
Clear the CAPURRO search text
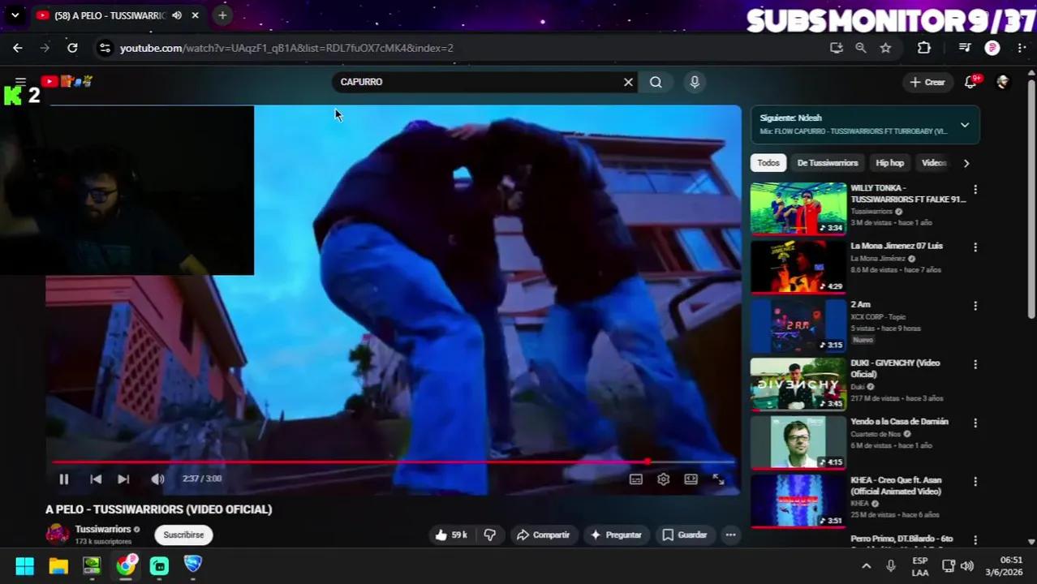(x=628, y=82)
